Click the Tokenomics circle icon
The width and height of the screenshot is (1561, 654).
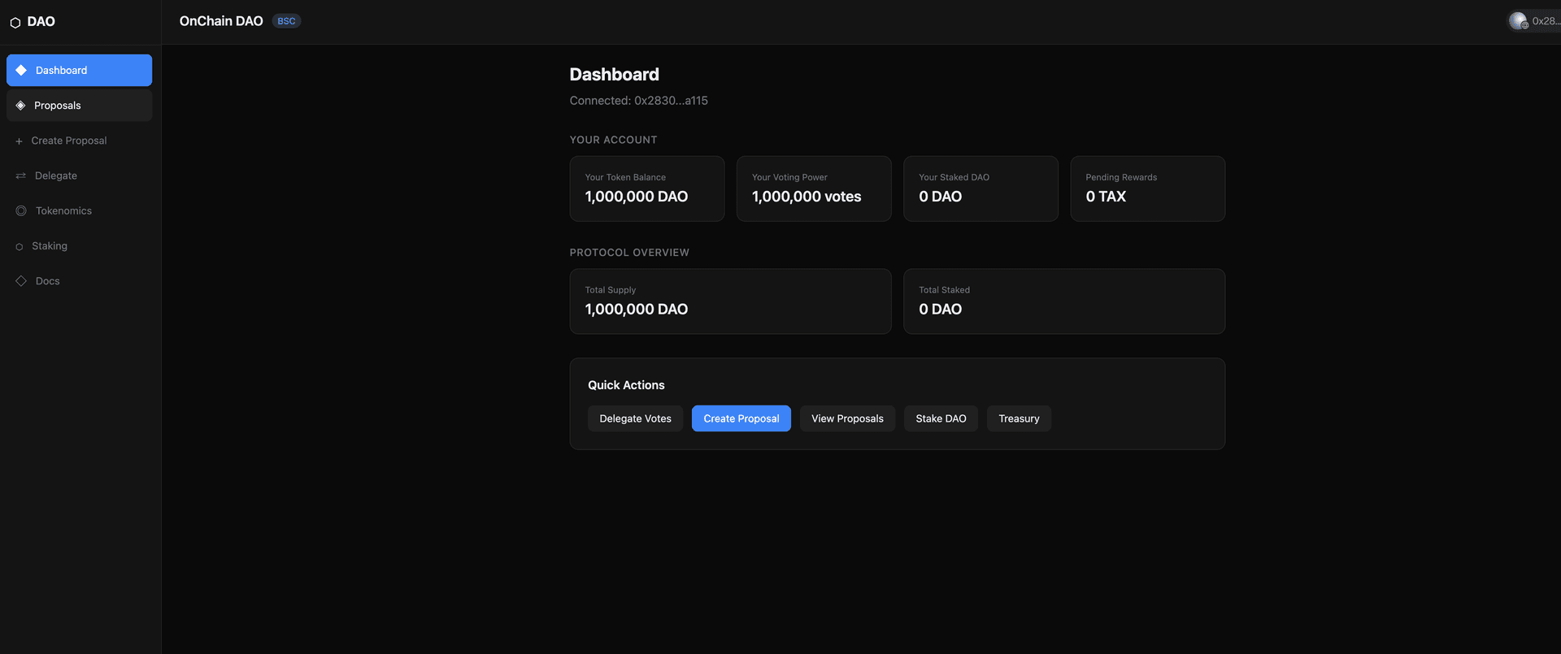[x=21, y=211]
